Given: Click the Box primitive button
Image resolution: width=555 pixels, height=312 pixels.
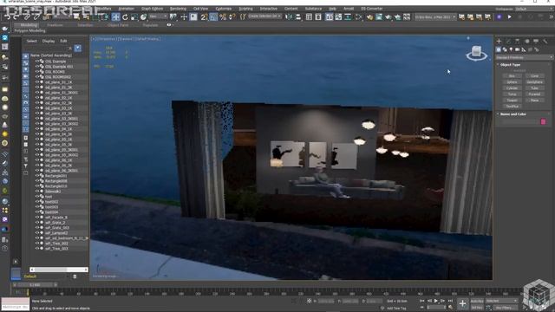Looking at the screenshot, I should click(512, 76).
